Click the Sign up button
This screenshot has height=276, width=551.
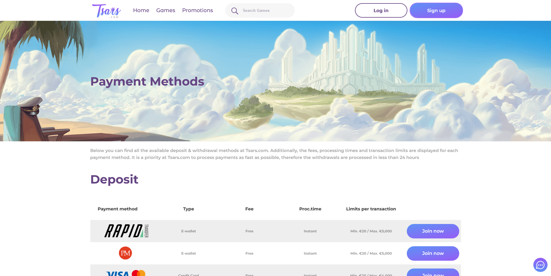[436, 10]
